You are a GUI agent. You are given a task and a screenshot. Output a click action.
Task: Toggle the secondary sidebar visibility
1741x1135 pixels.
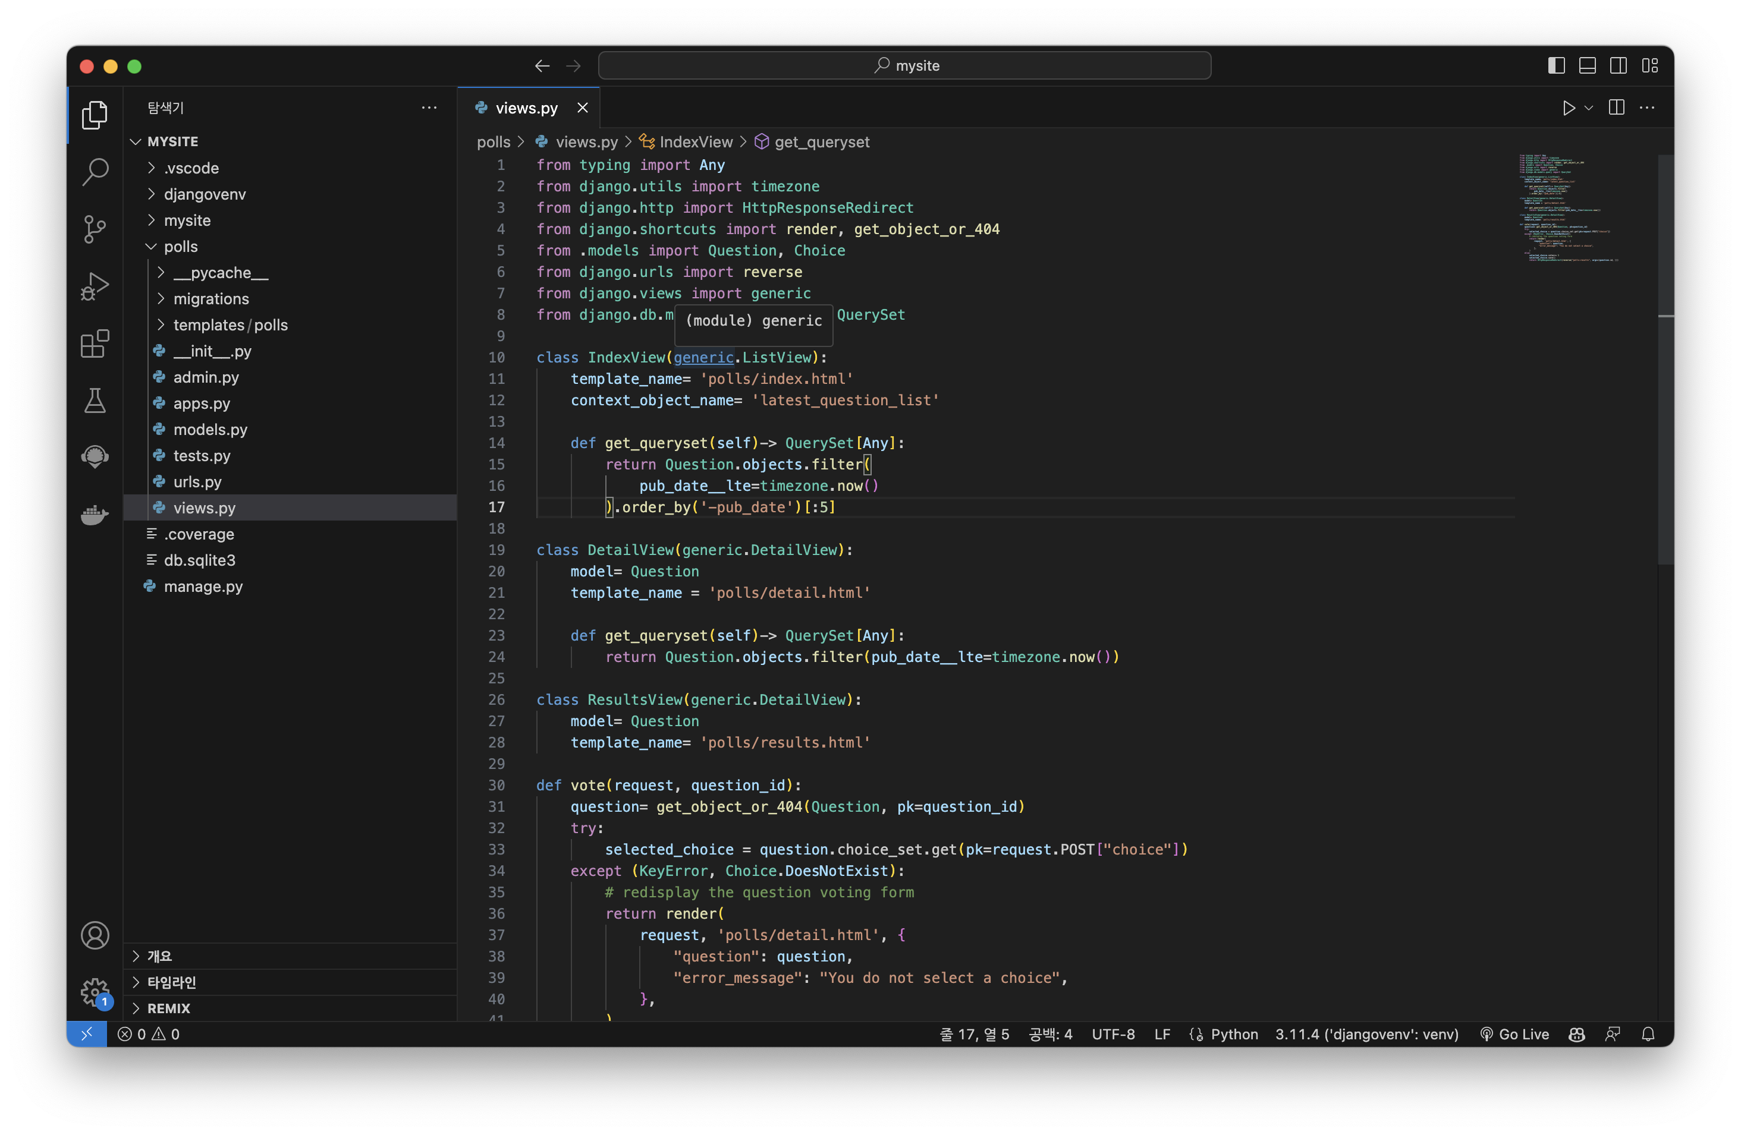1618,66
